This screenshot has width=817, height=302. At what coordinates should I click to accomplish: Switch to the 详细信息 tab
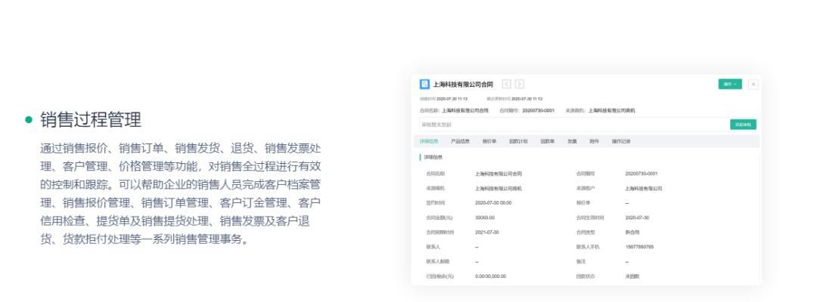pos(429,141)
